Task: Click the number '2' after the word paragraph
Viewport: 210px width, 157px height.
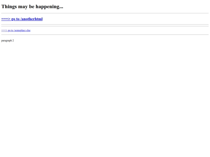Action: point(13,40)
